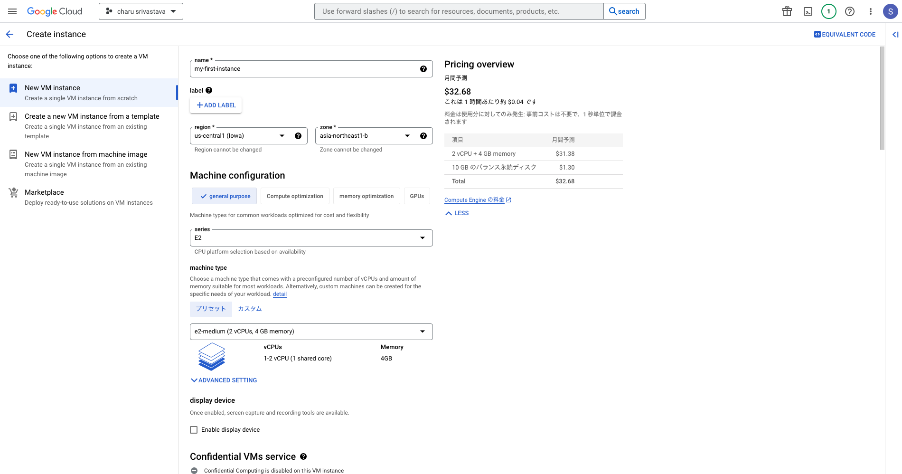Open the Help icon
The height and width of the screenshot is (474, 902).
pos(850,11)
